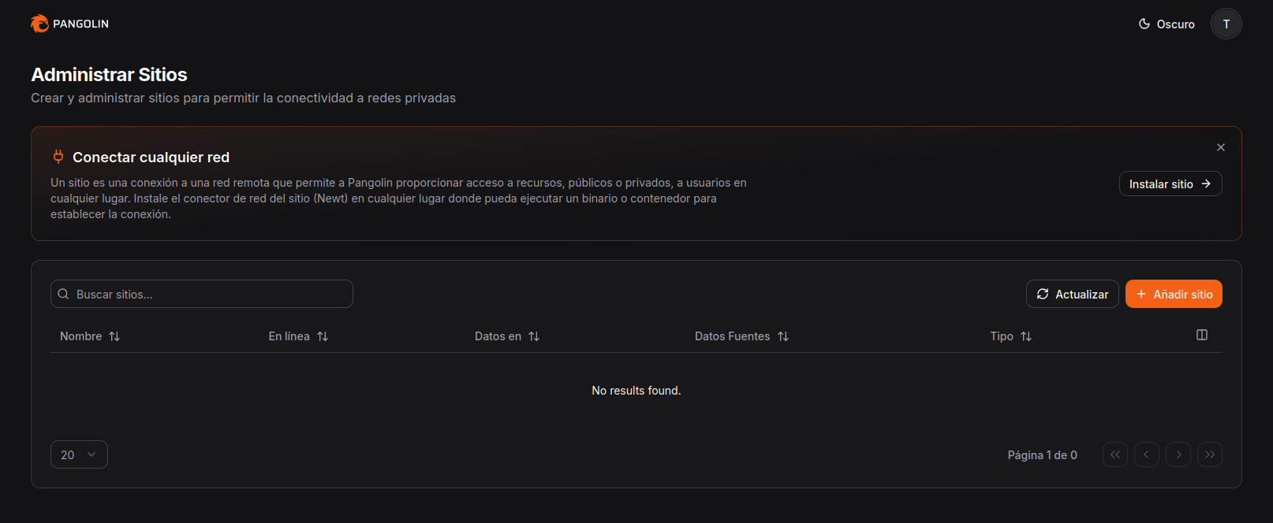Focus the Buscar sitios search field
The image size is (1273, 523).
pyautogui.click(x=202, y=294)
